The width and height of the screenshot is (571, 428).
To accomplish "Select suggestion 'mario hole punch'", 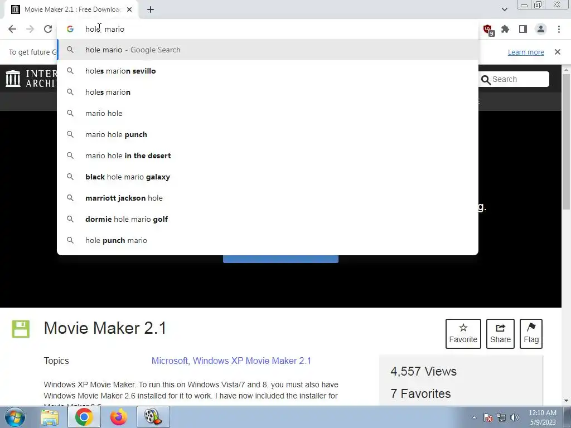I will [268, 134].
